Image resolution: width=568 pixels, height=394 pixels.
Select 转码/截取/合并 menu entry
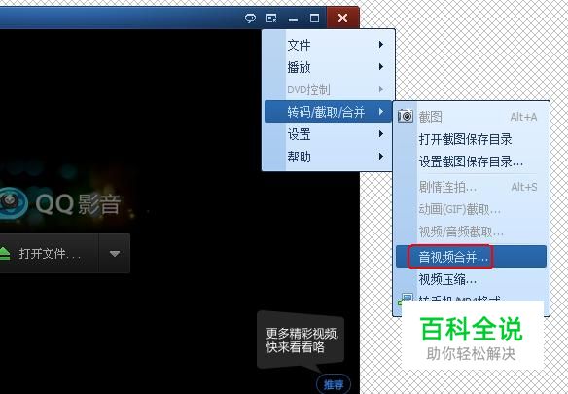pyautogui.click(x=328, y=112)
